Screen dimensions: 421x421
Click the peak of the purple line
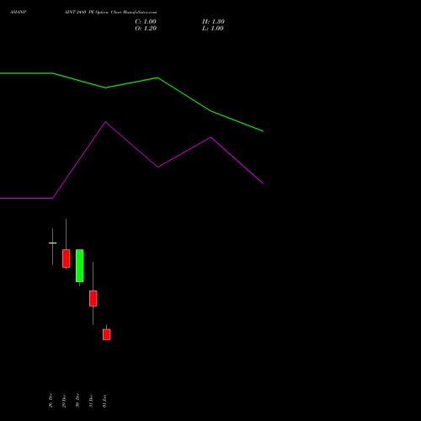[105, 122]
